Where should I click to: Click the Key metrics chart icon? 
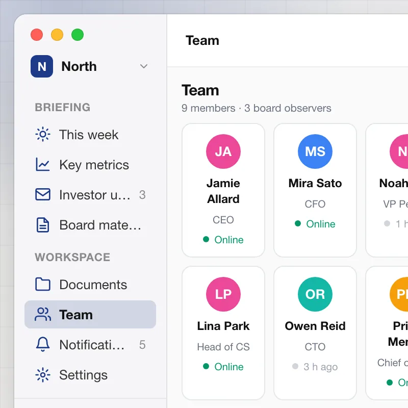[43, 164]
